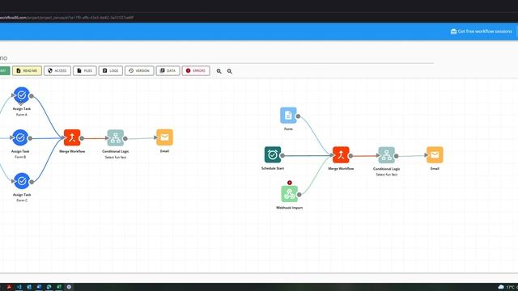Click the 'Form B' label text
Viewport: 518px width, 291px height.
click(x=20, y=157)
